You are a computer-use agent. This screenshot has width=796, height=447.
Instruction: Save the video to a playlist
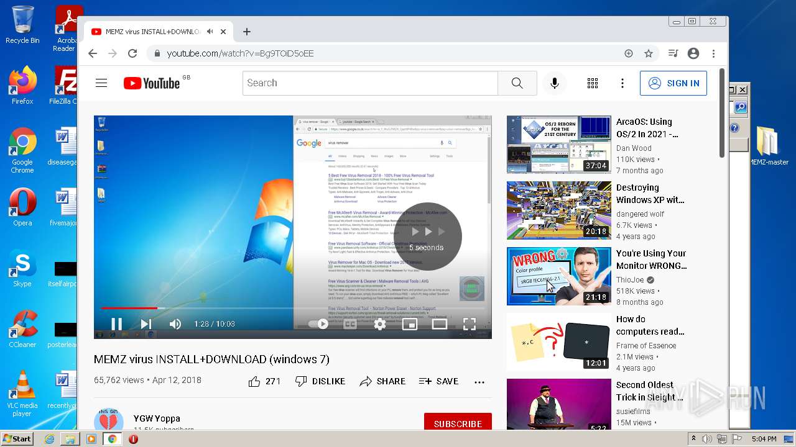(x=438, y=381)
